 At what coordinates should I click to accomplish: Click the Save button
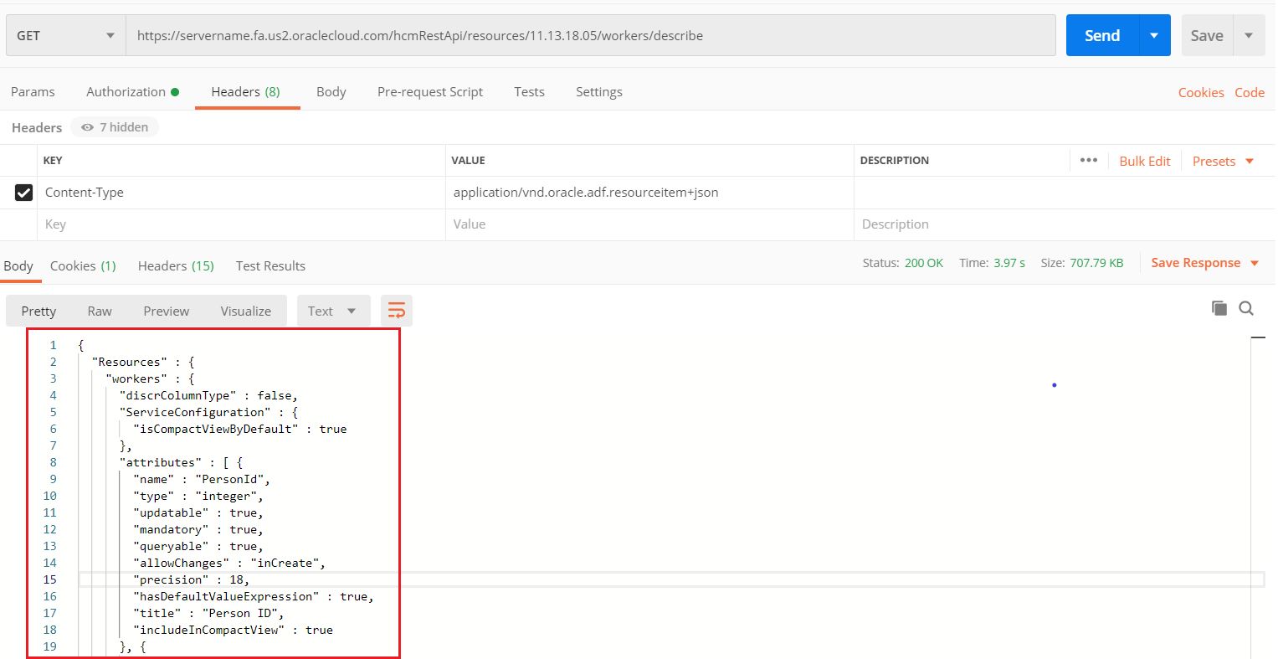point(1207,35)
